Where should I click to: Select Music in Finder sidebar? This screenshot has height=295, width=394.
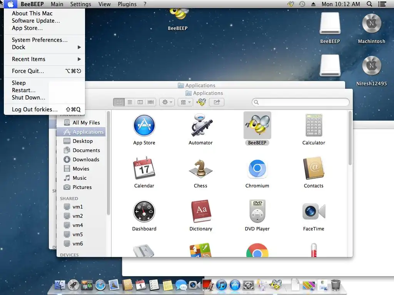coord(81,178)
